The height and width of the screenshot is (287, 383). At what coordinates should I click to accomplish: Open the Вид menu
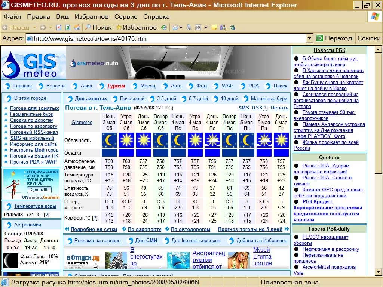(62, 16)
